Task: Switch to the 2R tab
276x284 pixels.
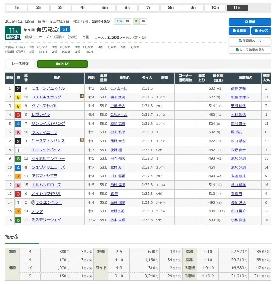Action: pos(39,8)
